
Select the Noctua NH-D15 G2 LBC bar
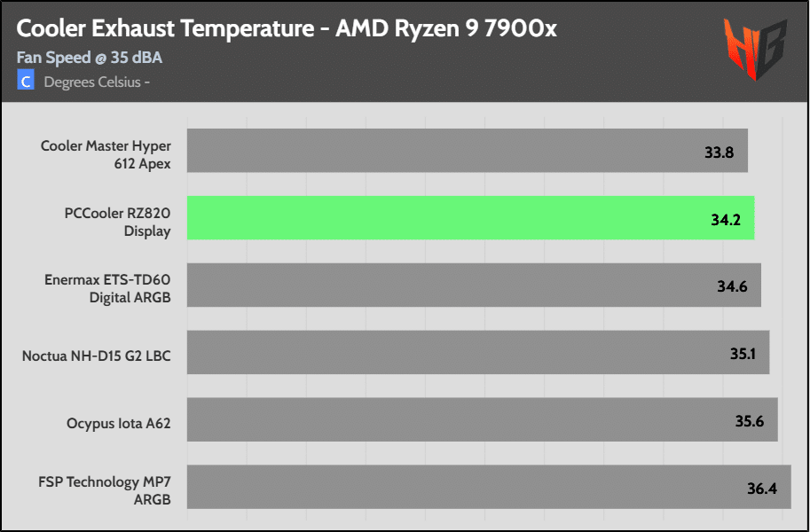(x=478, y=353)
